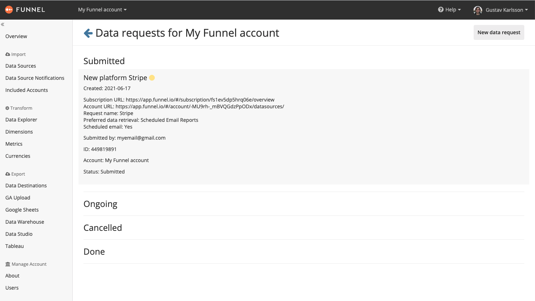Open Data Source Notifications
This screenshot has height=301, width=535.
click(x=35, y=78)
